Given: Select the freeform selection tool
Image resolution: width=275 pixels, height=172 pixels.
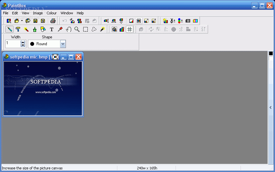Looking at the screenshot, I should 94,29.
